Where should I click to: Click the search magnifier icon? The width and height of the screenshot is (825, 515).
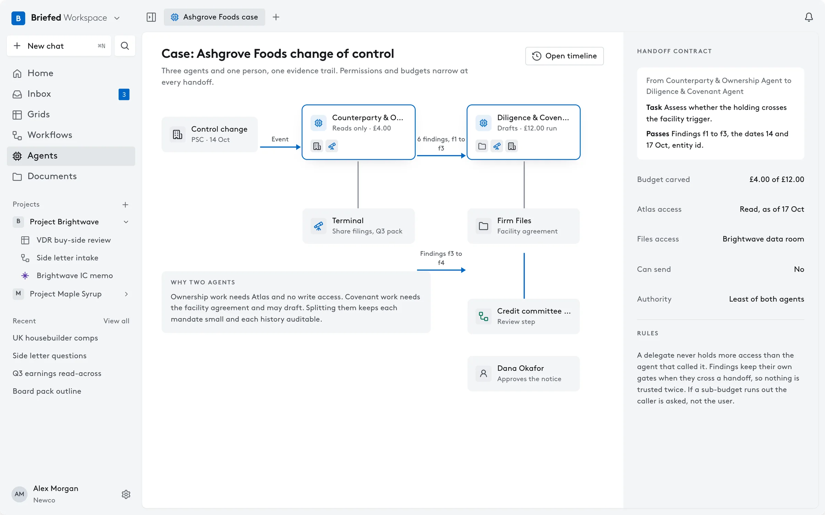(x=125, y=46)
